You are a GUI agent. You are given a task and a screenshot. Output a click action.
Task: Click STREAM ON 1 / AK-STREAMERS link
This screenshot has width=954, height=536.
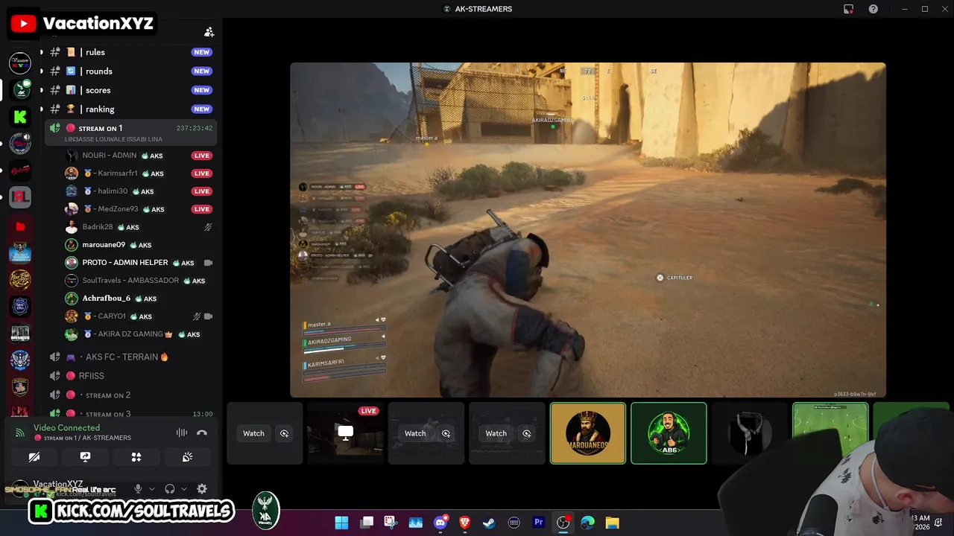pyautogui.click(x=87, y=438)
